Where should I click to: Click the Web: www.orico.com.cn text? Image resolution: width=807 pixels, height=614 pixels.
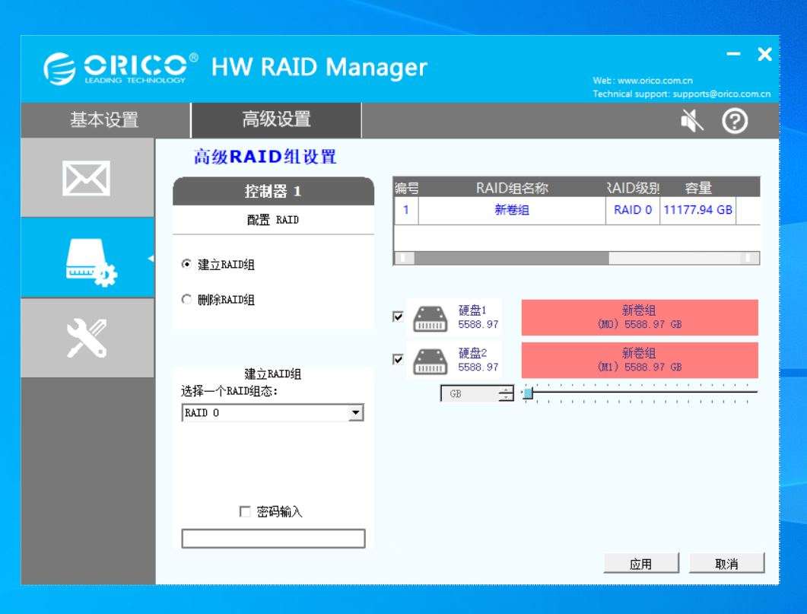(643, 81)
